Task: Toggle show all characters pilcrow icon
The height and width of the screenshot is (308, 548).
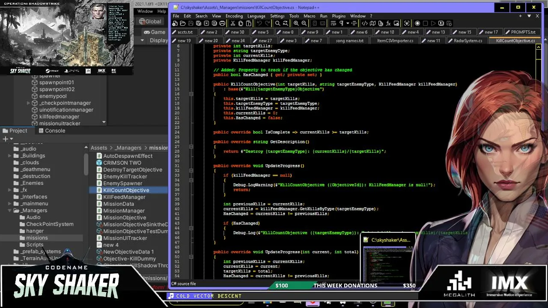Action: (x=341, y=24)
